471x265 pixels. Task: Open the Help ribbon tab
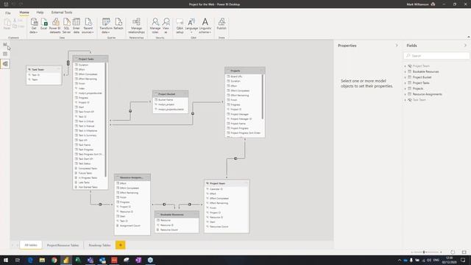point(40,13)
